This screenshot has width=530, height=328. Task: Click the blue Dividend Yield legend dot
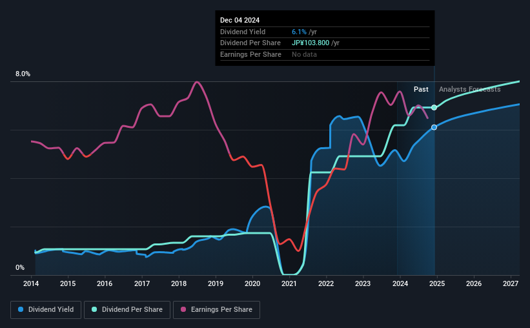click(21, 309)
